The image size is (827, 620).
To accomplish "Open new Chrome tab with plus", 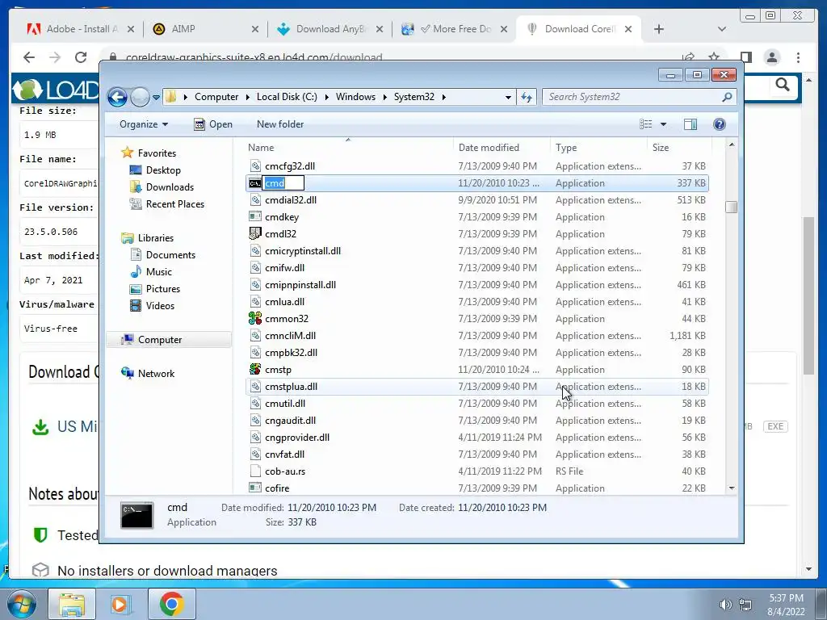I will coord(659,29).
